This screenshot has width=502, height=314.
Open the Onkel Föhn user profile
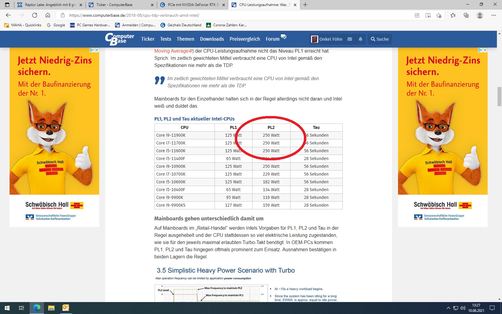[x=327, y=39]
